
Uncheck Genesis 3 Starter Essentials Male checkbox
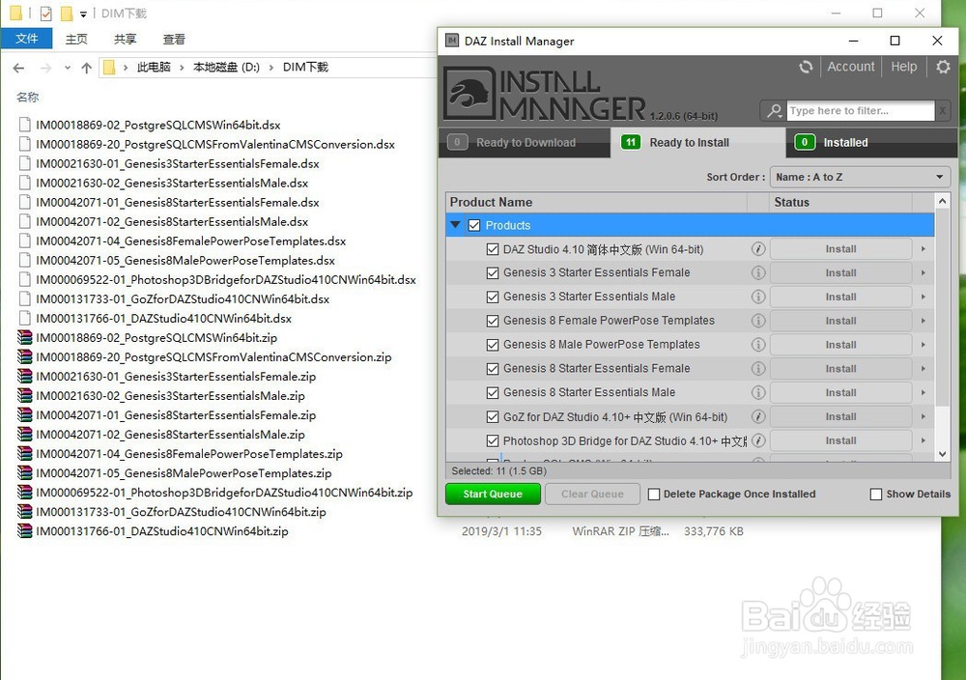point(493,297)
